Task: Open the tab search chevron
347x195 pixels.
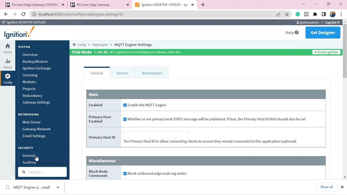Action: [303, 4]
